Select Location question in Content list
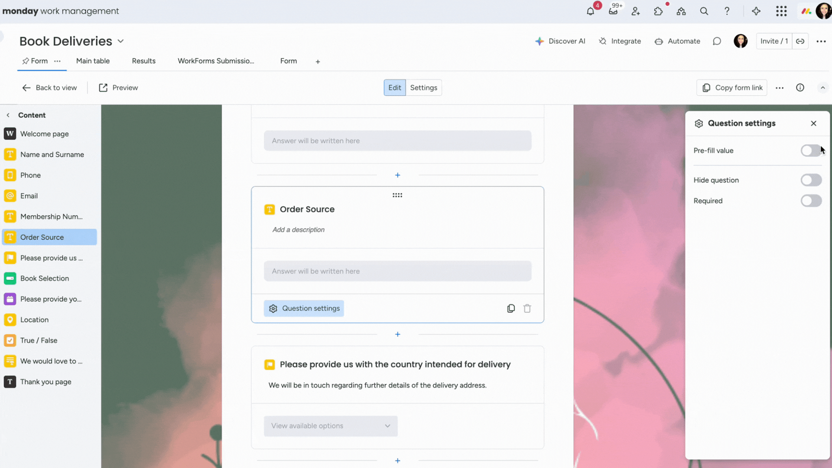 click(x=50, y=320)
